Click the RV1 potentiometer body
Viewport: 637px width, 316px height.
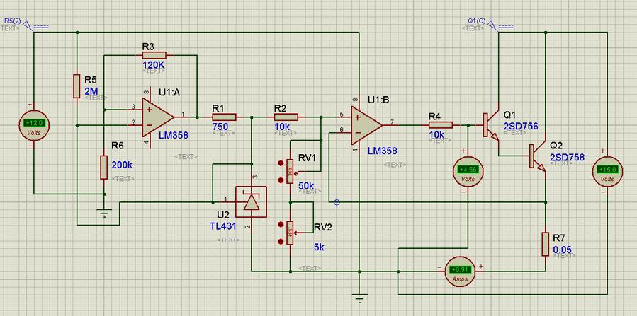click(x=290, y=170)
